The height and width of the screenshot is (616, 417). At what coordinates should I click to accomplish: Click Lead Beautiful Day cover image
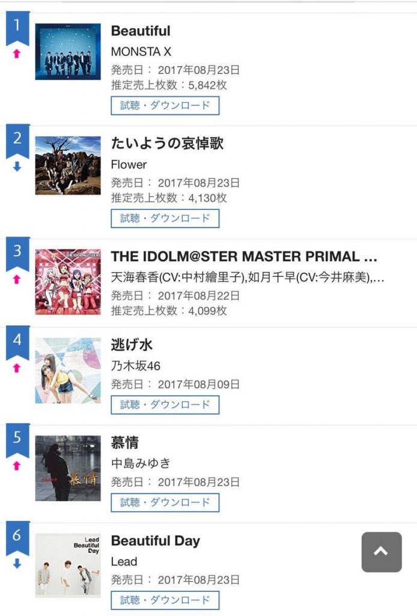pyautogui.click(x=68, y=565)
